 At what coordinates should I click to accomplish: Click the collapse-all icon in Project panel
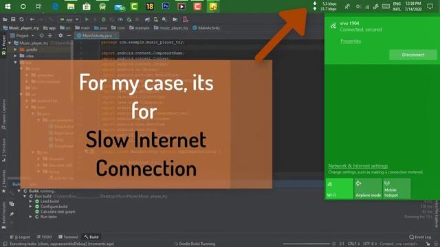50,36
